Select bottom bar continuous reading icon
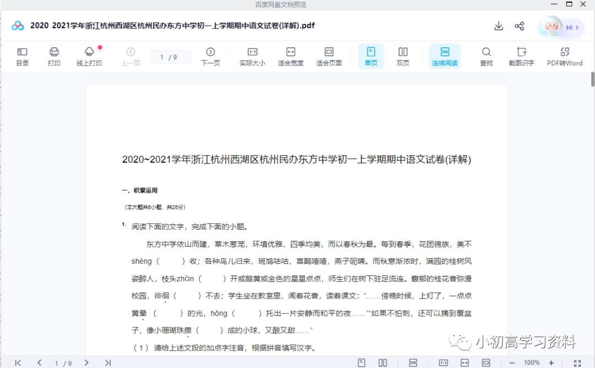Viewport: 595px width, 368px height. [413, 362]
